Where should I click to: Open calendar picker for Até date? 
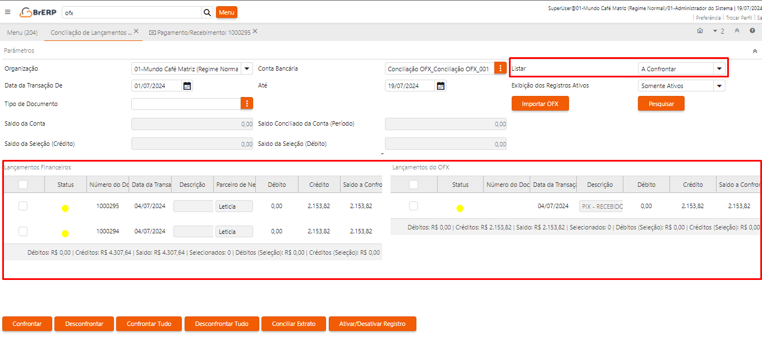(441, 86)
